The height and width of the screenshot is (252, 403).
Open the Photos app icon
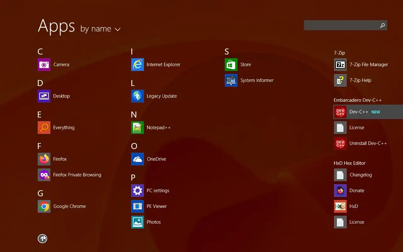[x=138, y=222]
